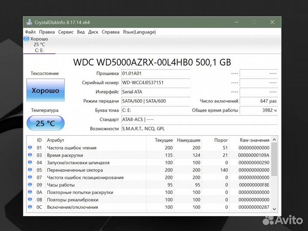Open the Язык(Language) menu
This screenshot has width=308, height=231.
(x=139, y=32)
